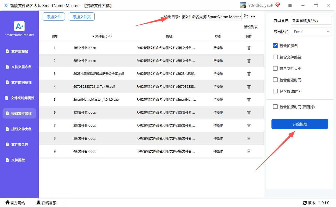Enable the 包含文件大小 checkbox
336x207 pixels.
tap(275, 69)
